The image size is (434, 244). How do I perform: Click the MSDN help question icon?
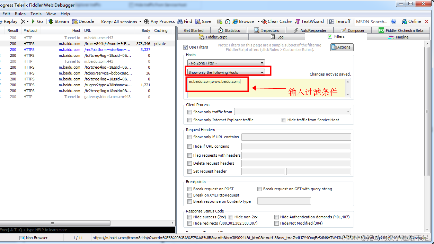click(x=394, y=21)
